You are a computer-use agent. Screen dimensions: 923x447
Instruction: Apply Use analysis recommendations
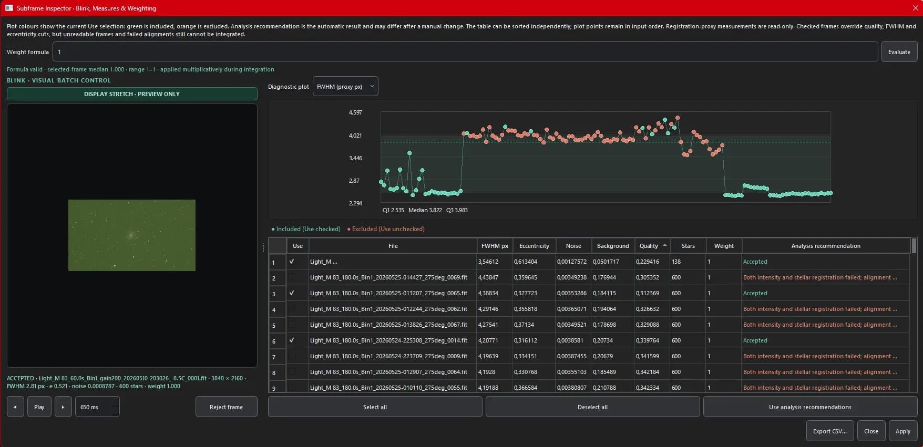point(810,407)
